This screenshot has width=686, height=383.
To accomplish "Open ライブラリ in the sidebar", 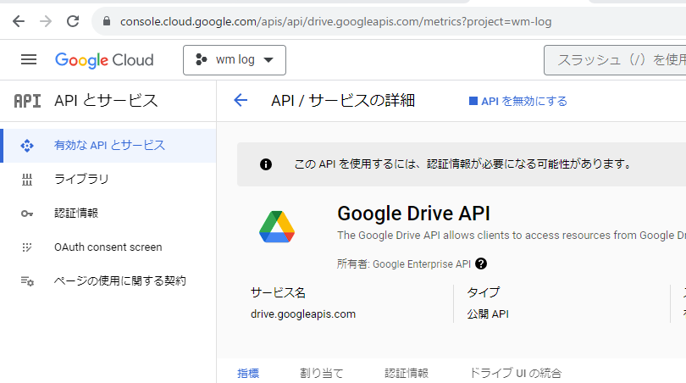I will click(81, 180).
